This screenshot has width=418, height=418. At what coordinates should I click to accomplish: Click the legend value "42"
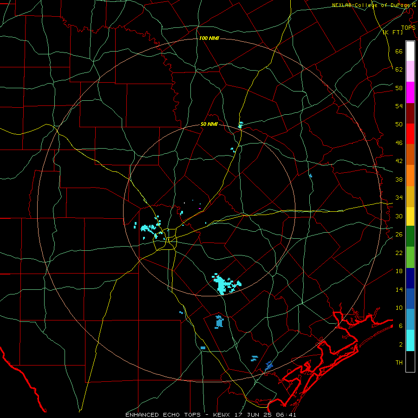pos(399,161)
